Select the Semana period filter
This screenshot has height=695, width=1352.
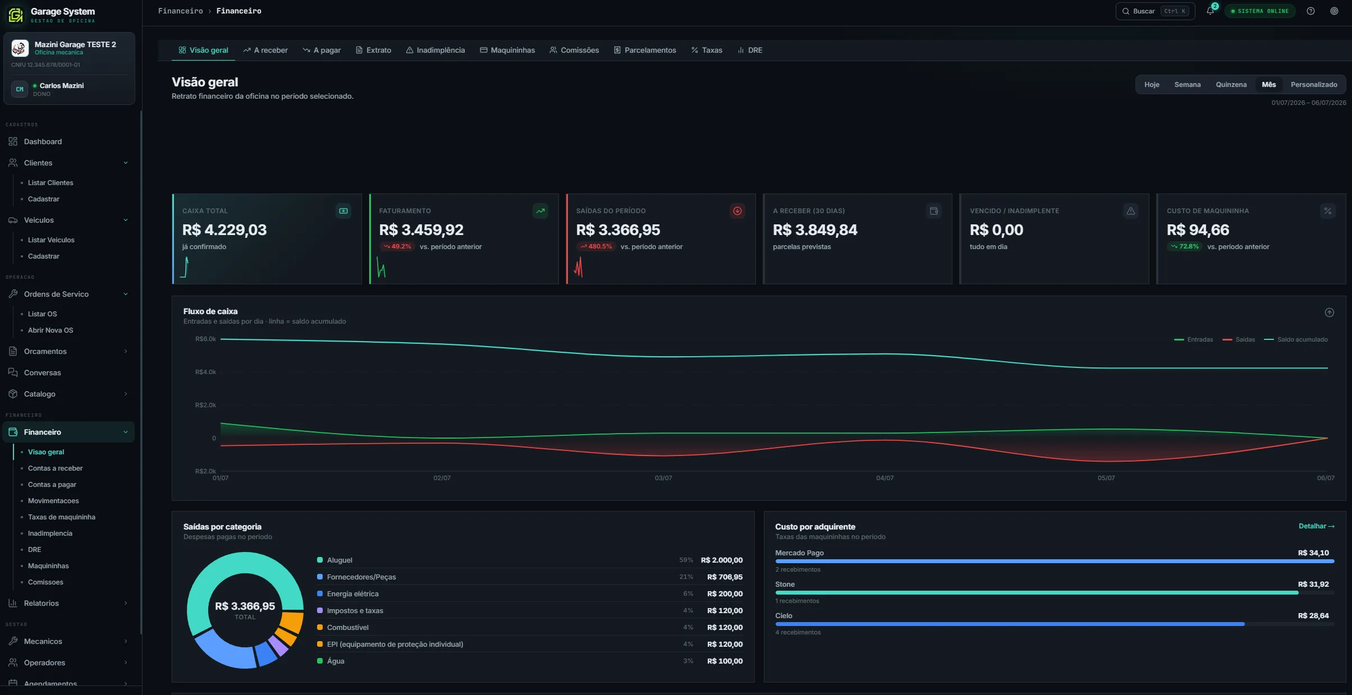[1188, 85]
